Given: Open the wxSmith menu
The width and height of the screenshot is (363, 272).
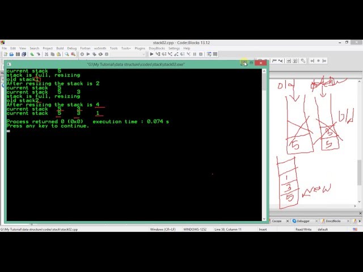Looking at the screenshot, I should tap(100, 48).
